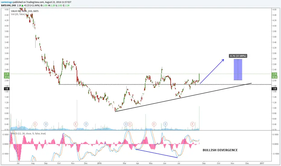
Task: Click the Apr label on the time axis
Action: [137, 163]
